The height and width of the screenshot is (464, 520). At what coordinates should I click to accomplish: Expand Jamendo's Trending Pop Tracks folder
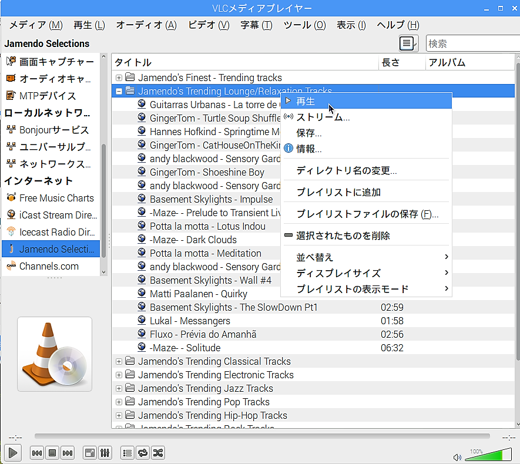point(119,402)
